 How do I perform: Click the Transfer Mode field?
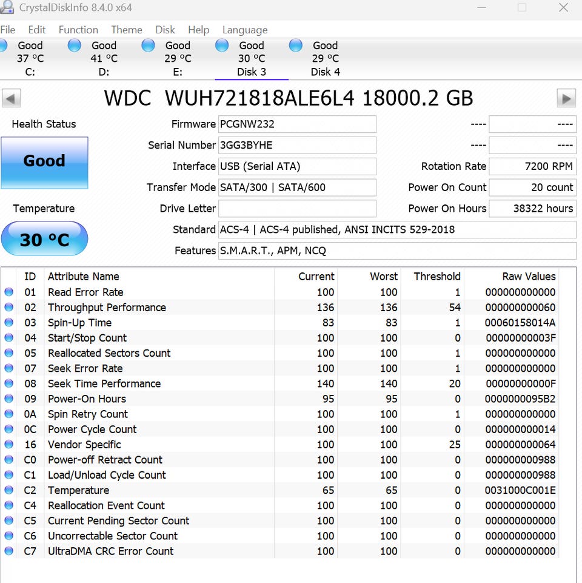[297, 187]
